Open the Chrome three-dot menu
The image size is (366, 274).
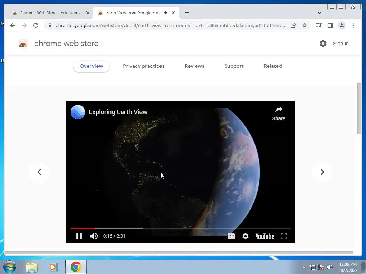353,25
